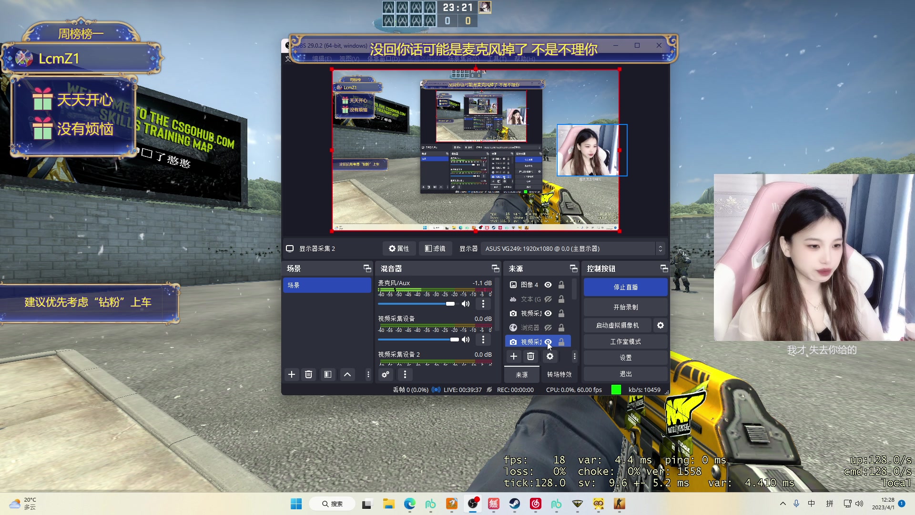The image size is (915, 515).
Task: Click 开始录制 to start recording
Action: pyautogui.click(x=626, y=307)
